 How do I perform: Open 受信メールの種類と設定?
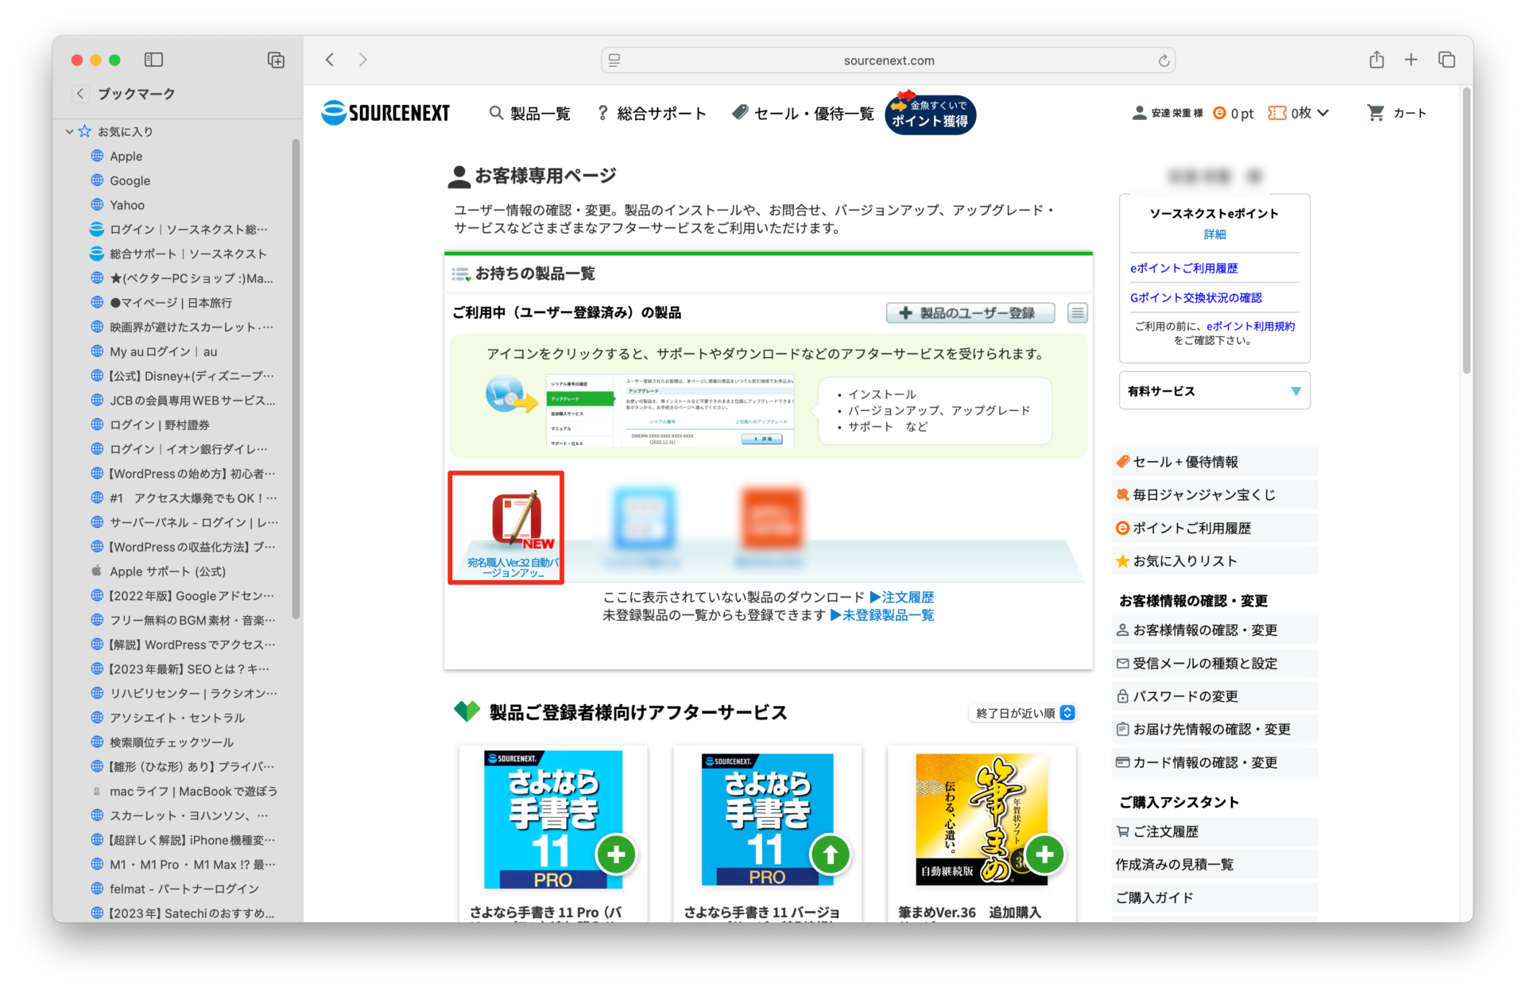1214,664
